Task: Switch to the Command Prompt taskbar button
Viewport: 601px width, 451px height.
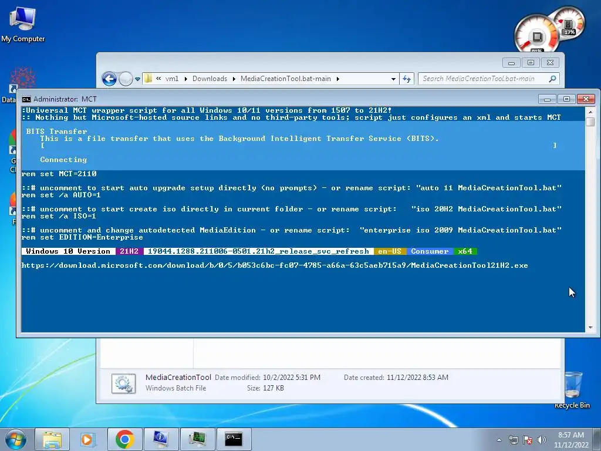Action: (234, 439)
